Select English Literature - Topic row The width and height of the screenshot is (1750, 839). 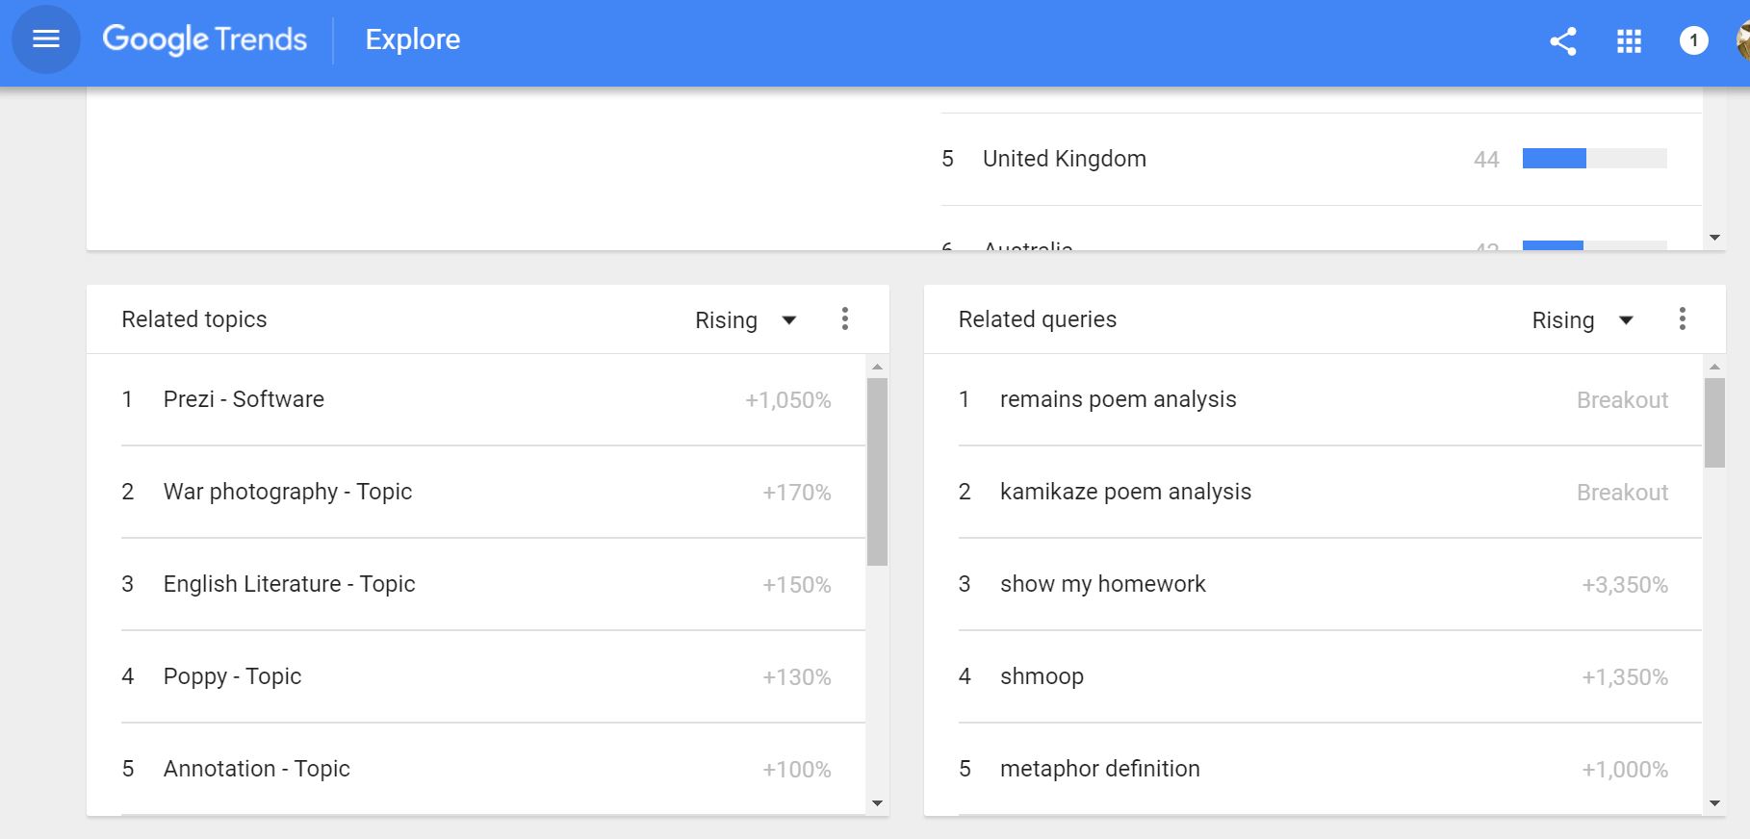493,584
